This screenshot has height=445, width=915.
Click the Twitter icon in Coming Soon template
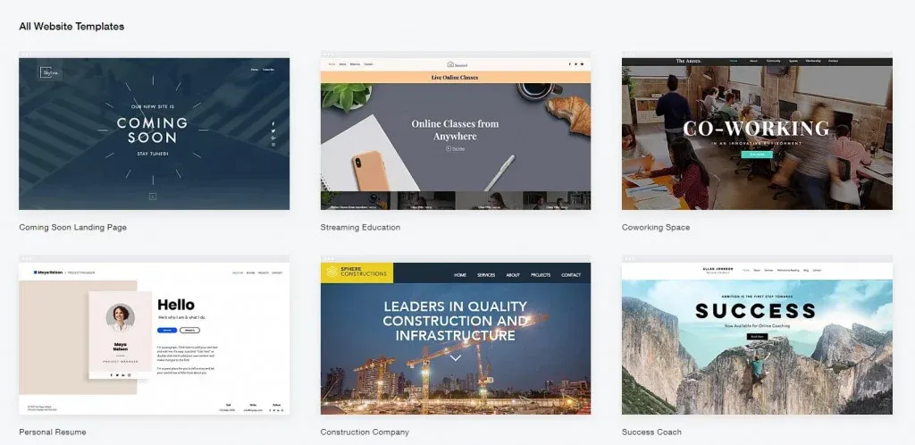(273, 131)
